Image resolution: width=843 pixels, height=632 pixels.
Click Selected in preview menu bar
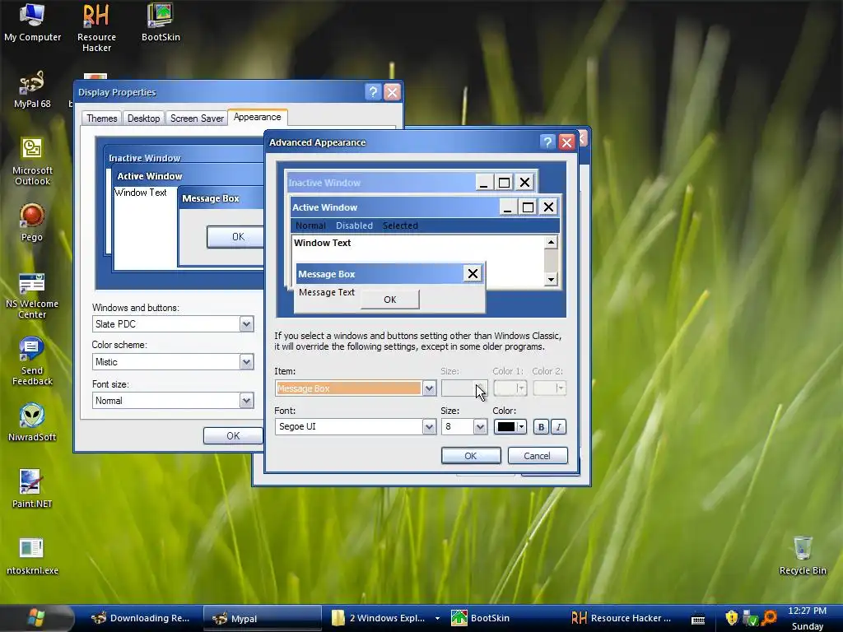pyautogui.click(x=400, y=225)
